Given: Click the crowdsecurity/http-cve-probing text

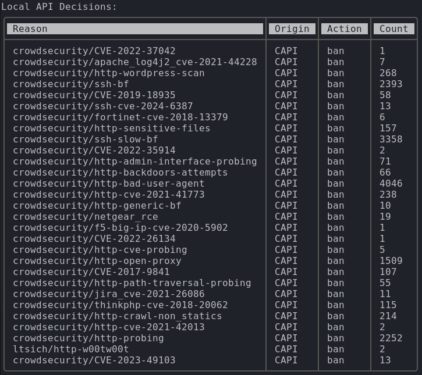Looking at the screenshot, I should point(100,250).
